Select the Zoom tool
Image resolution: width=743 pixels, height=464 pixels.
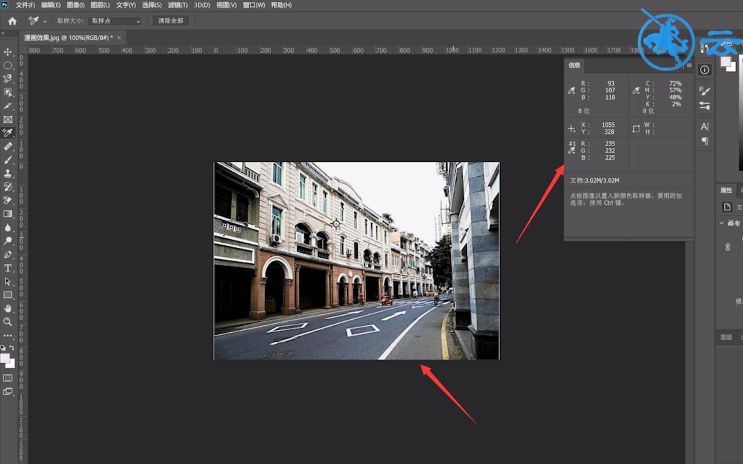coord(8,322)
